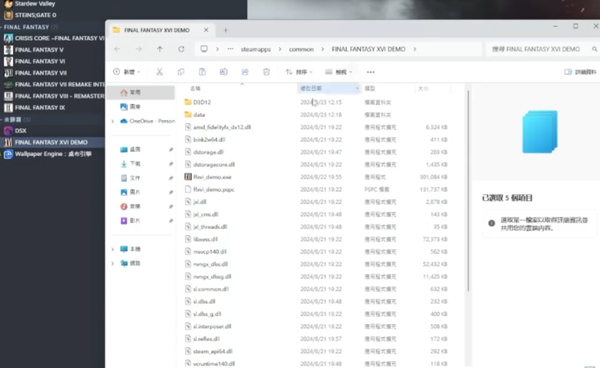Close the FINAL FANTASY XVI DEMO tab

(206, 30)
